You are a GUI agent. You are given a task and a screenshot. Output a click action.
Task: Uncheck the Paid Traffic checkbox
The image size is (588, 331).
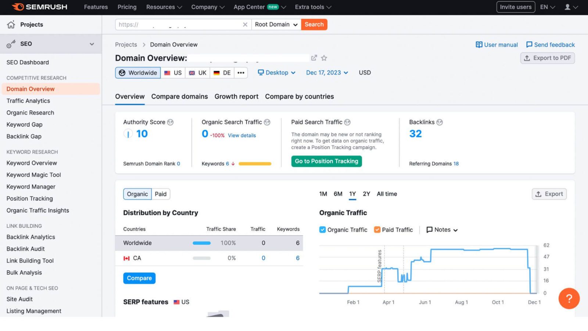pos(377,229)
